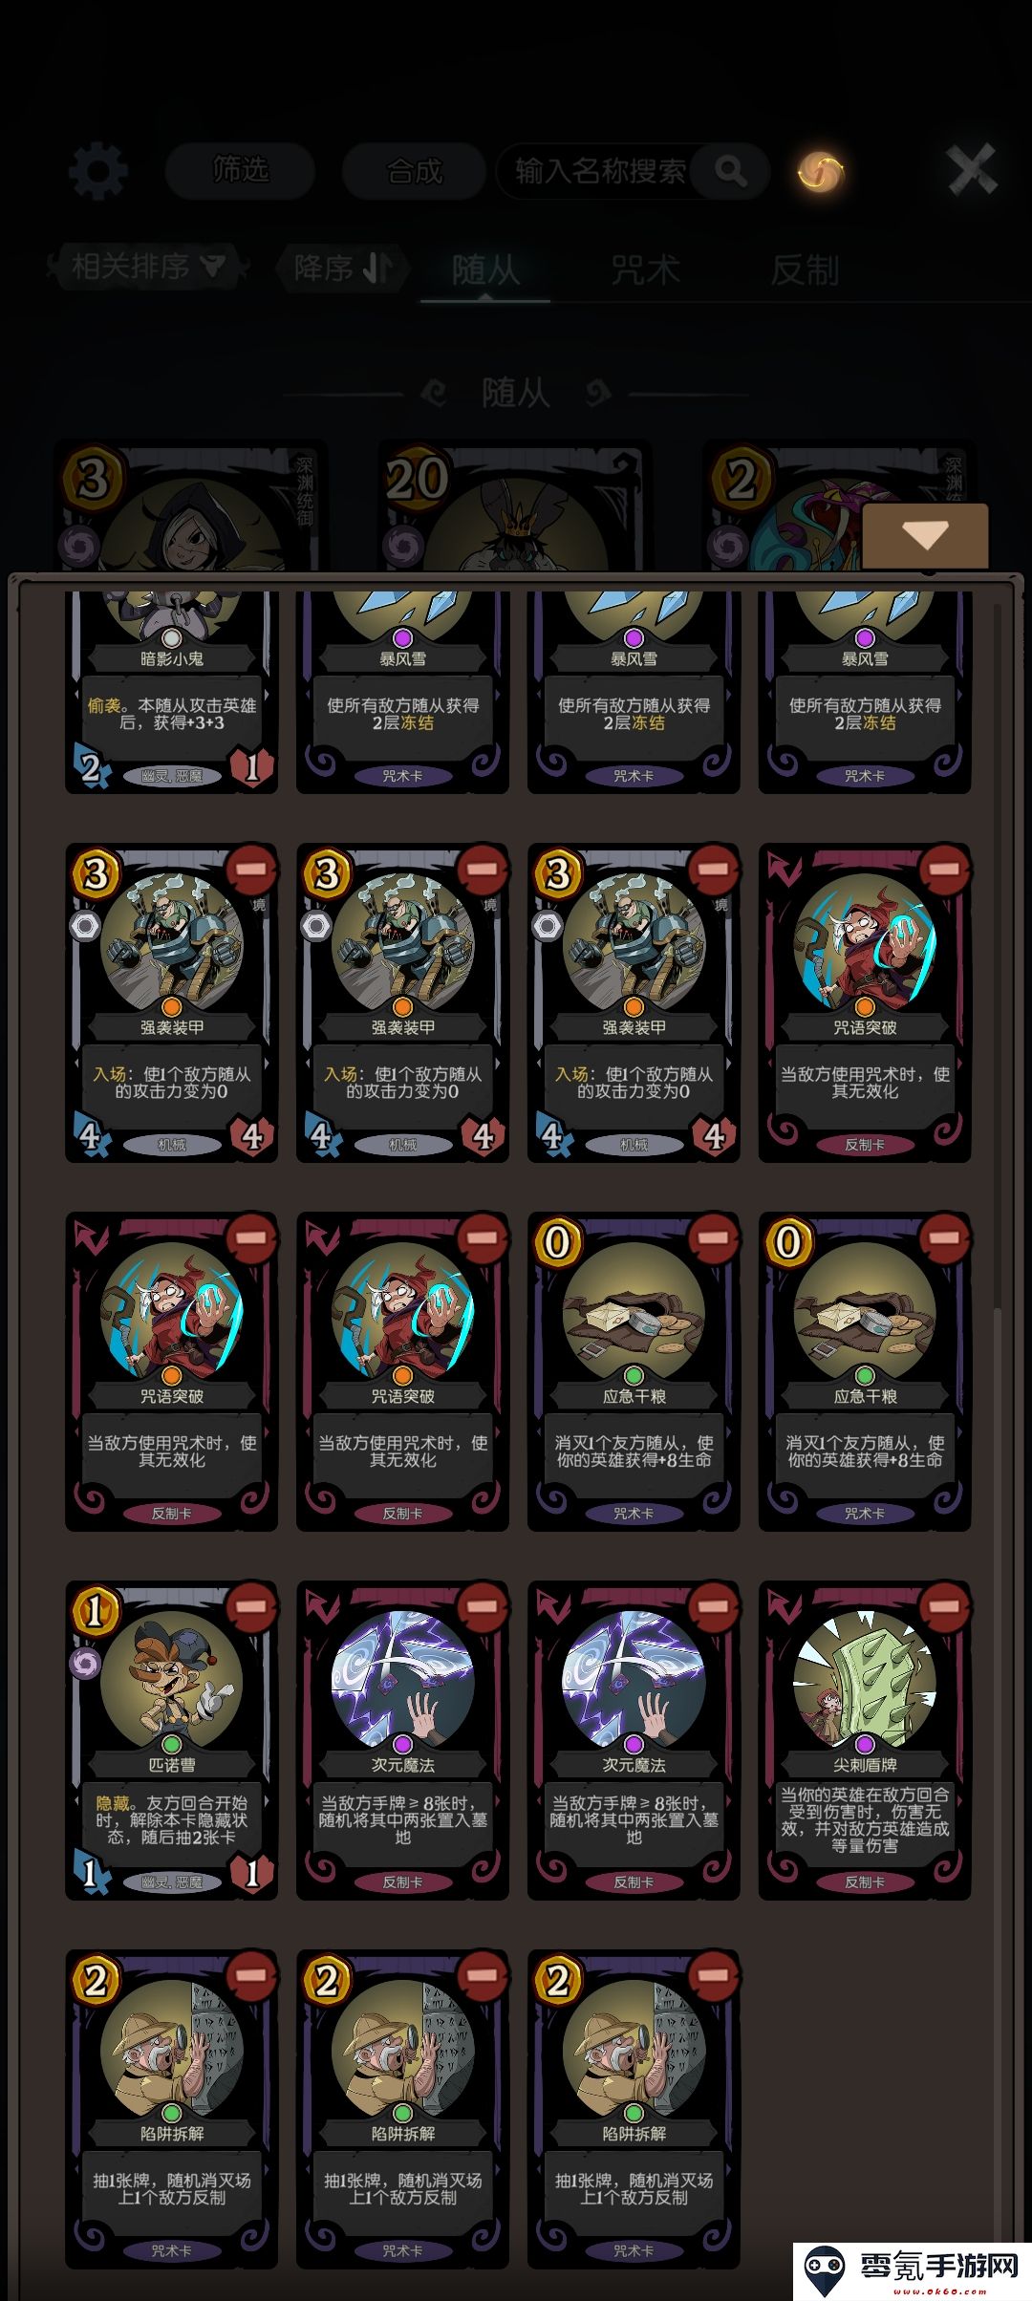Remove first 陷阱拆解 card via minus icon

[x=251, y=1975]
